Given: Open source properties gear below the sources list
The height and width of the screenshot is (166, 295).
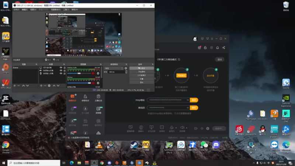Looking at the screenshot, I should [49, 86].
